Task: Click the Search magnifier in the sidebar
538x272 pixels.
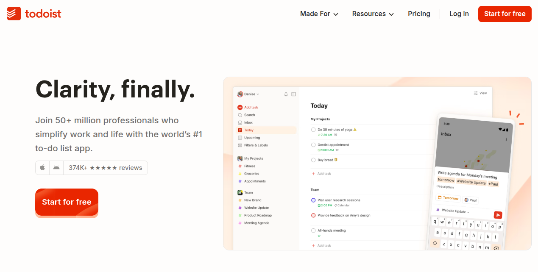Action: coord(240,115)
